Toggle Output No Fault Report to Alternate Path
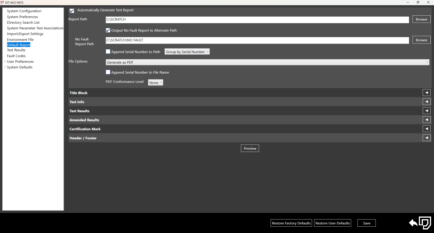The width and height of the screenshot is (434, 233). coord(108,30)
